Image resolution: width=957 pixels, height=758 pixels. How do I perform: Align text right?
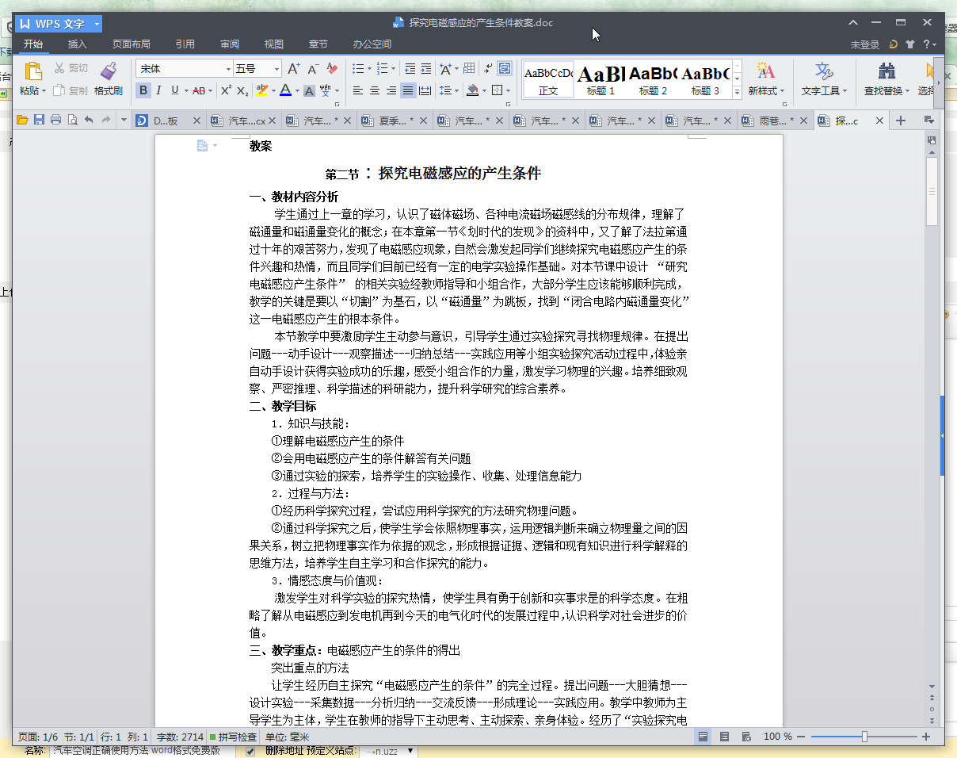pyautogui.click(x=391, y=90)
